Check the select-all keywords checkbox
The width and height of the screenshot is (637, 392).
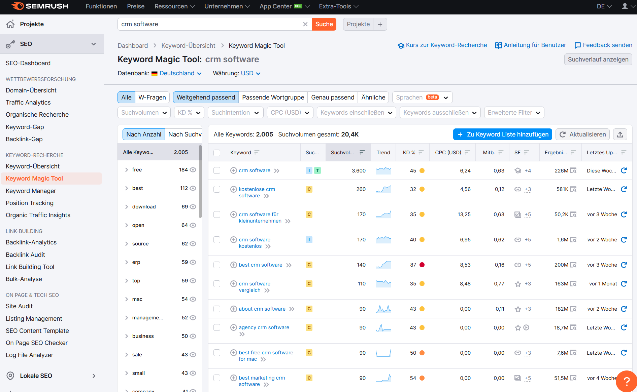coord(217,153)
